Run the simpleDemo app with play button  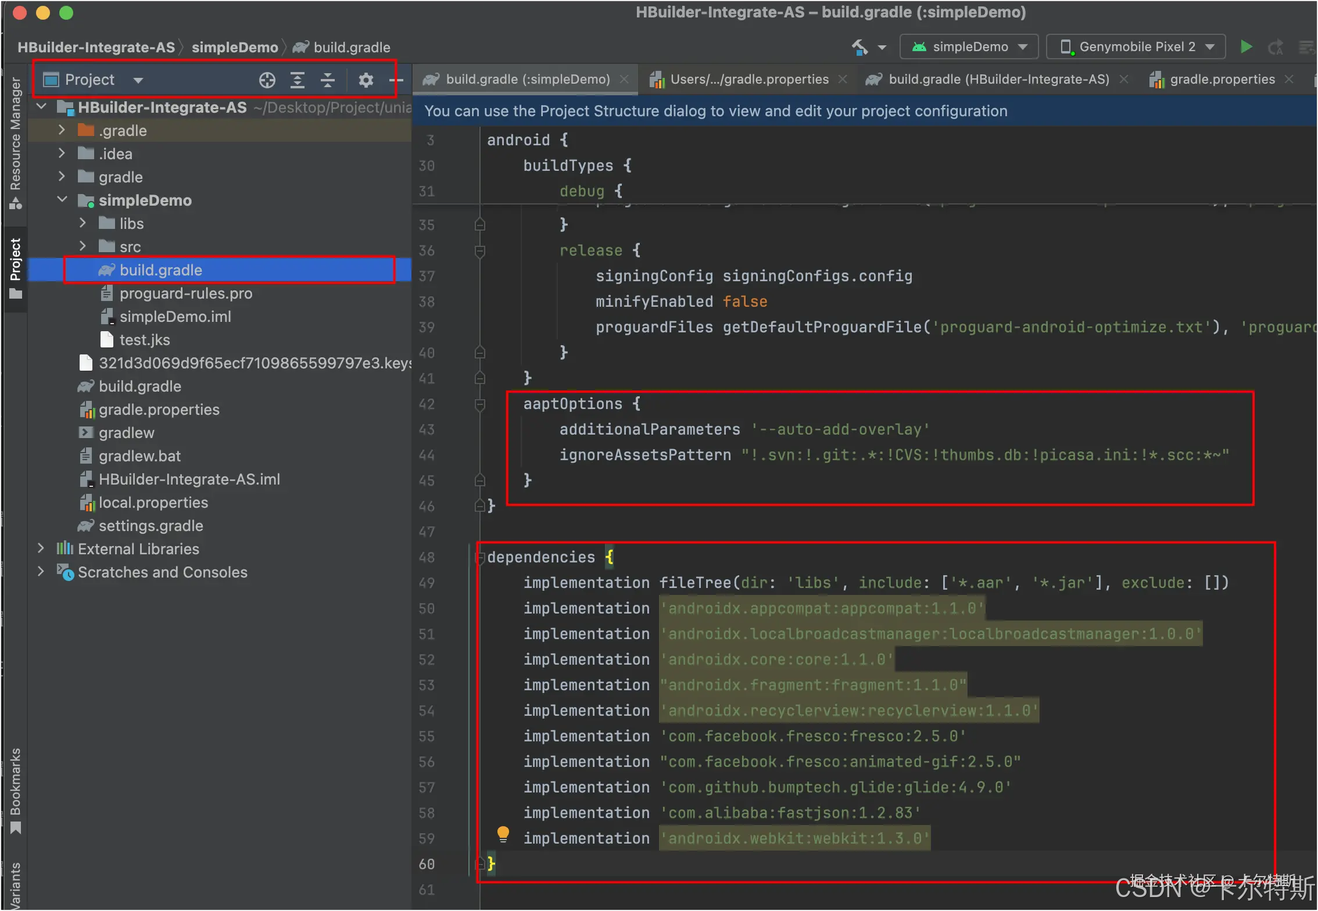1245,47
